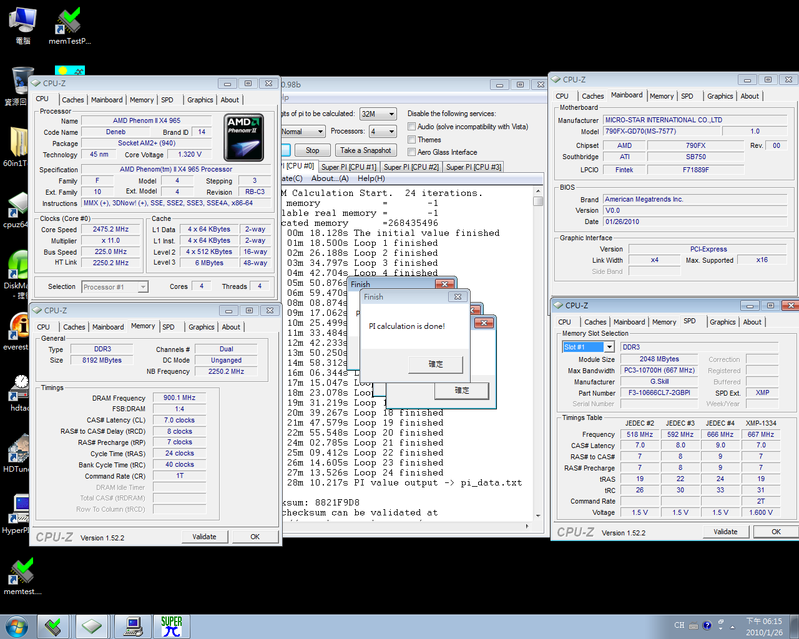The height and width of the screenshot is (639, 799).
Task: Switch to memtest taskbar button
Action: [53, 627]
